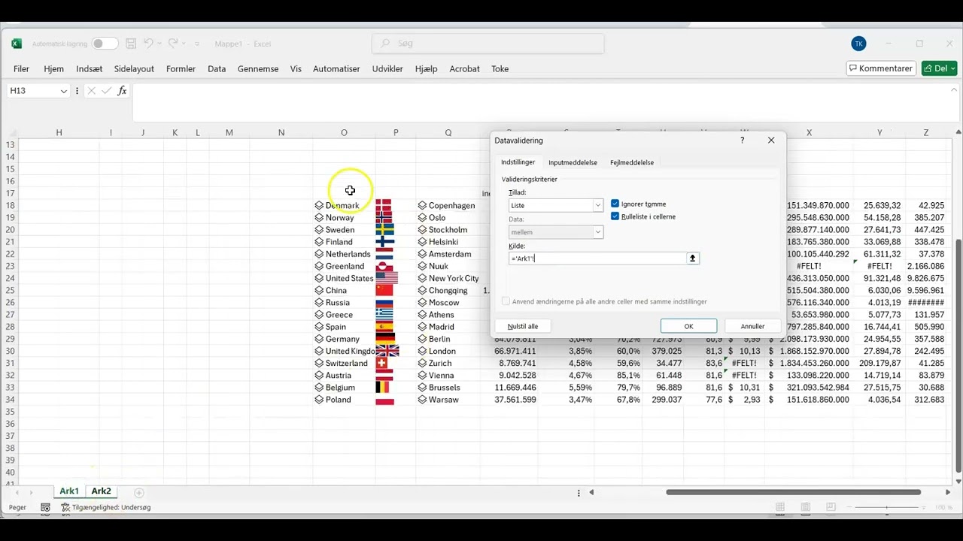Screen dimensions: 963x541
Task: Click Tilgængelighed: Undersøg accessibility status
Action: tap(106, 507)
